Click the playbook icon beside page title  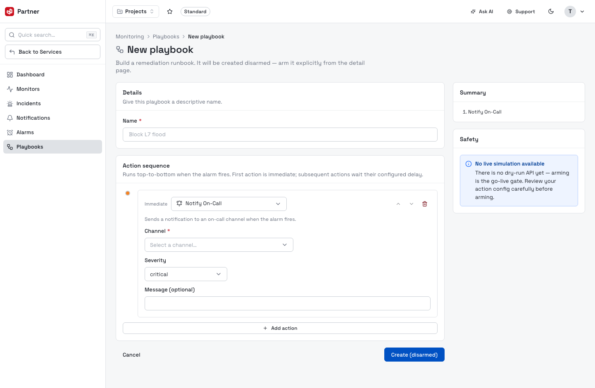[120, 50]
